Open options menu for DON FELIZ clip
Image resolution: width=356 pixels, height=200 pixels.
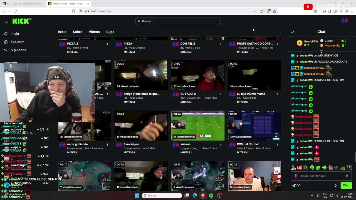221,44
